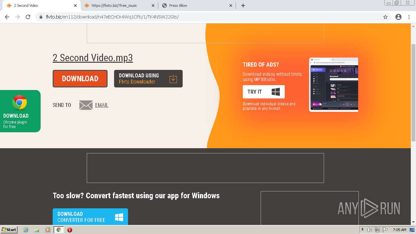This screenshot has width=416, height=234.
Task: Reload the current page
Action: [28, 17]
